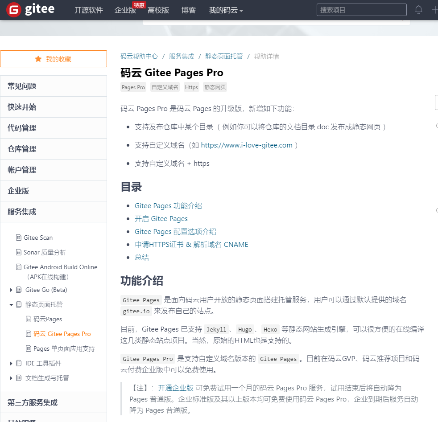Click the Https tag
This screenshot has width=438, height=422.
[191, 87]
